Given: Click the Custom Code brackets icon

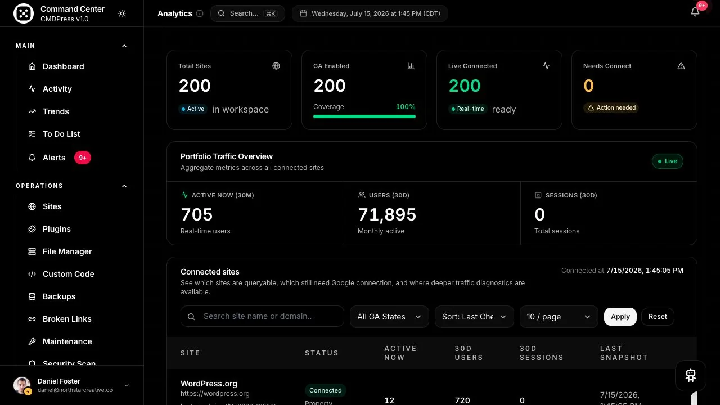Looking at the screenshot, I should click(32, 274).
